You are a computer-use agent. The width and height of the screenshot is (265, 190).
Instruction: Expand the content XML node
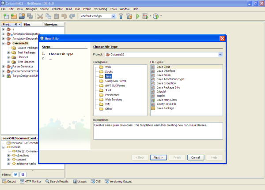point(8,160)
